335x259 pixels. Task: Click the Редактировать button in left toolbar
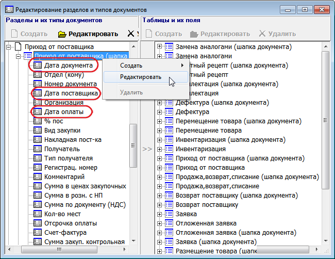(88, 34)
